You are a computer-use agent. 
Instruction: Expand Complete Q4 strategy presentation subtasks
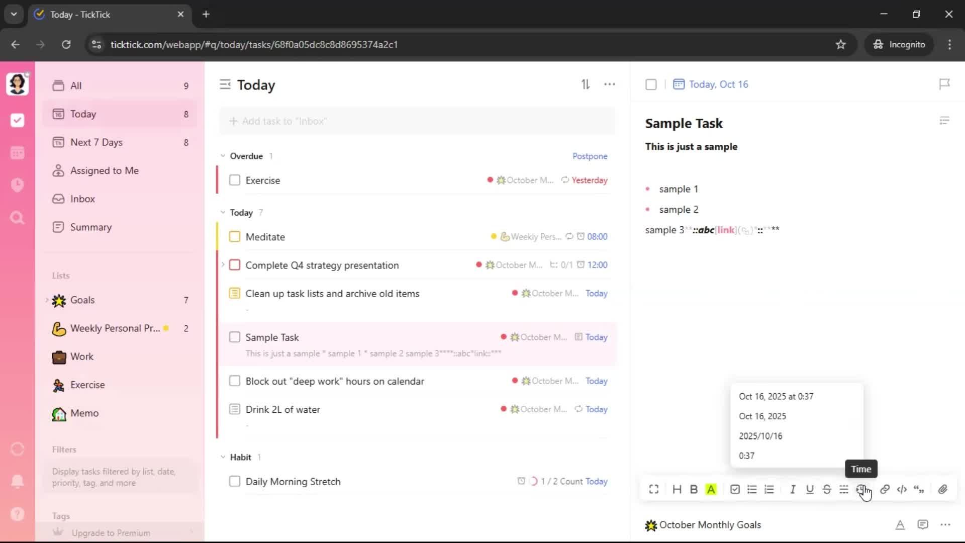(x=223, y=264)
